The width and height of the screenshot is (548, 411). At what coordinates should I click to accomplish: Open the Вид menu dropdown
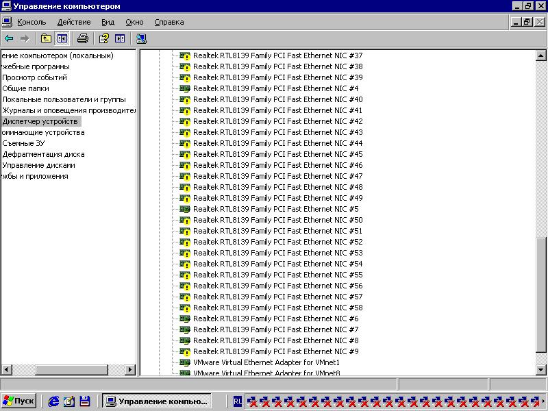coord(108,22)
